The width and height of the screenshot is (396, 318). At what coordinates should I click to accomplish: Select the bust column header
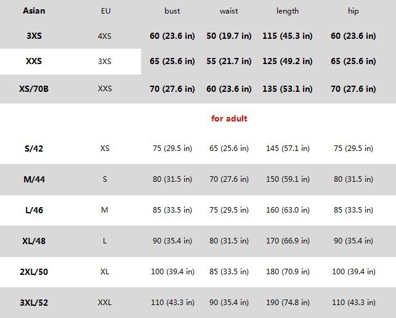tap(172, 11)
